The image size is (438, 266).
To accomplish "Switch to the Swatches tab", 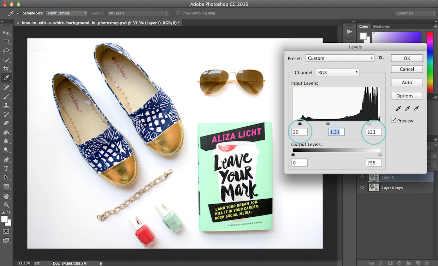I will pos(381,26).
